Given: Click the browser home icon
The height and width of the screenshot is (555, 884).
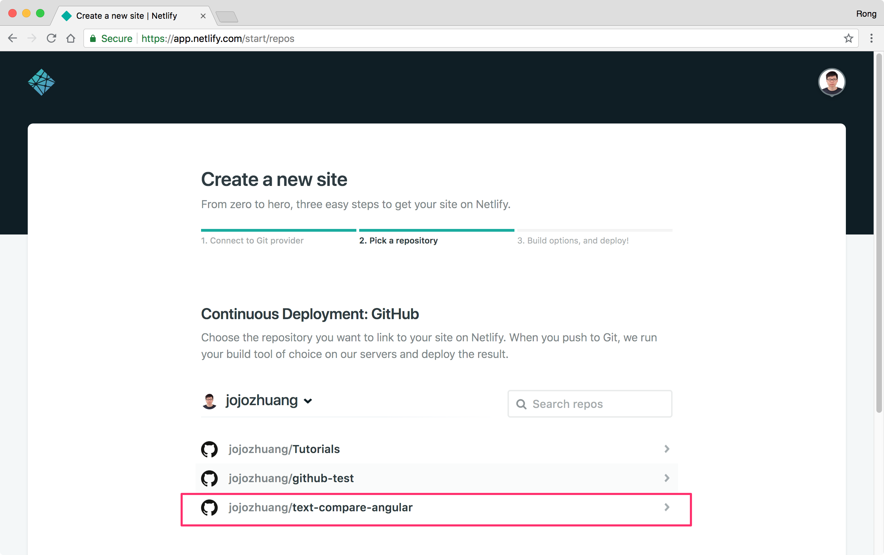Looking at the screenshot, I should coord(71,38).
